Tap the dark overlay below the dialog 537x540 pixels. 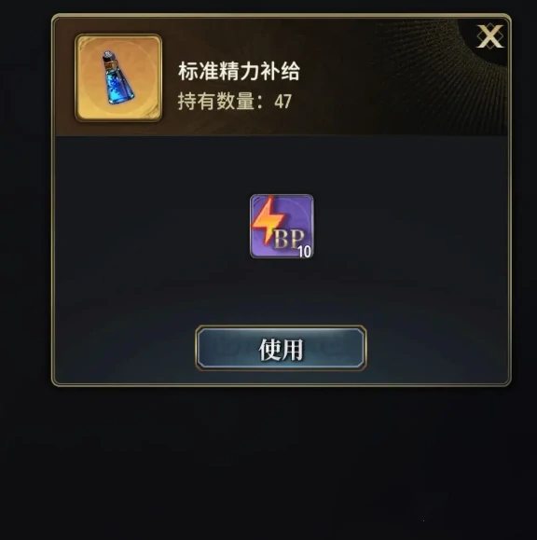pyautogui.click(x=268, y=462)
